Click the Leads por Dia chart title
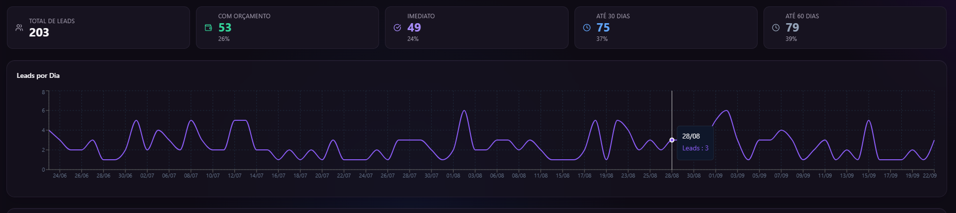 coord(38,75)
